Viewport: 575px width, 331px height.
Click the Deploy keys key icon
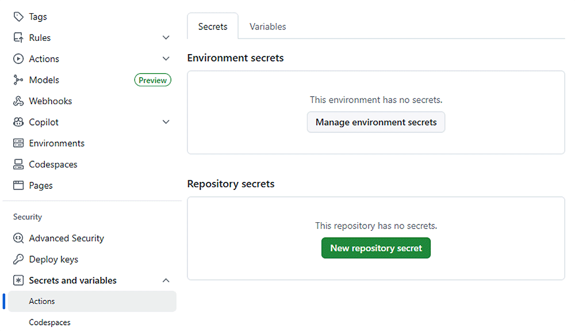pyautogui.click(x=18, y=260)
